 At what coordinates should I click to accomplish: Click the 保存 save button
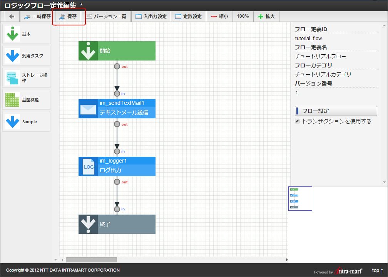coord(68,17)
